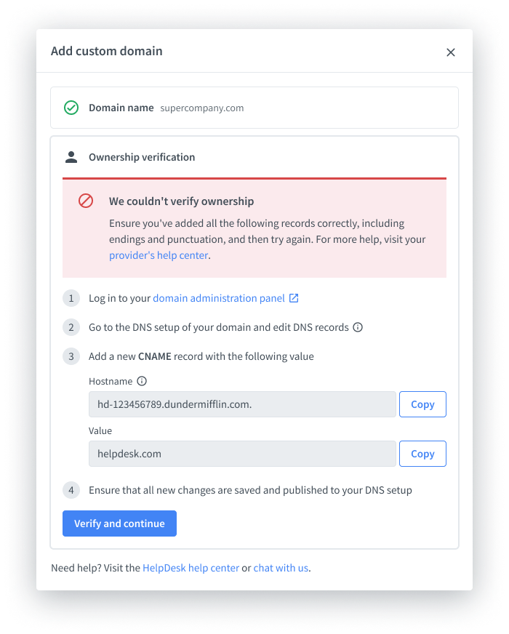Click the red prohibited error icon
The image size is (509, 634).
click(86, 201)
